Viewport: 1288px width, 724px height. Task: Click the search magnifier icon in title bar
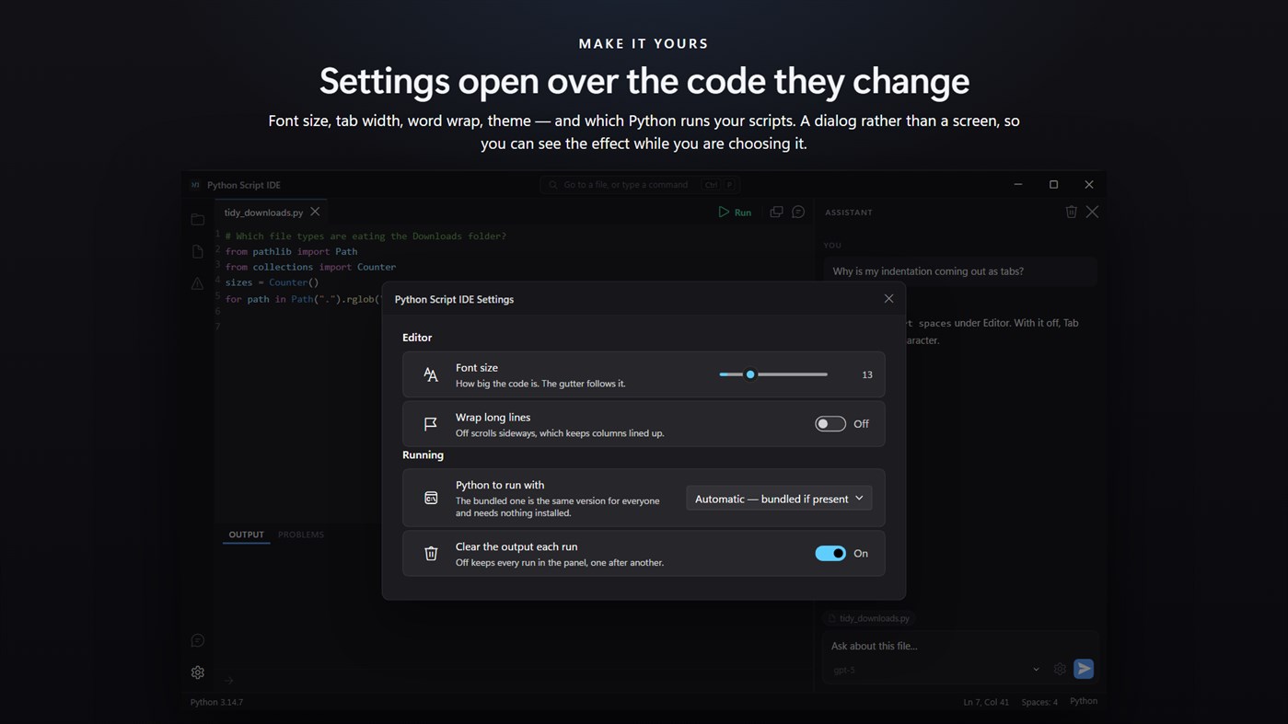(x=553, y=185)
